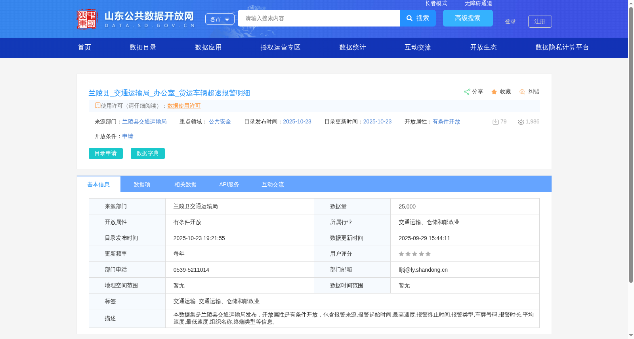
Task: Click the 注册 register button
Action: point(540,21)
